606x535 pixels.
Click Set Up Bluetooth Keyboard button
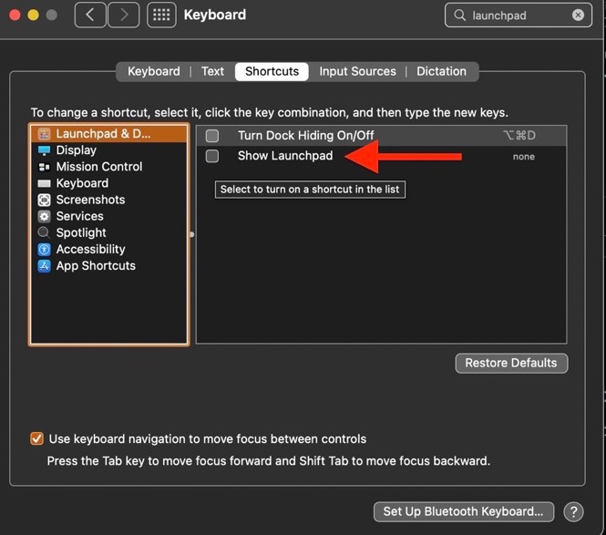[464, 512]
